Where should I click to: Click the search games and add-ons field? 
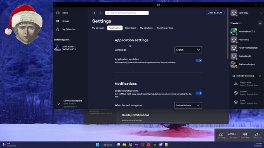point(127,13)
